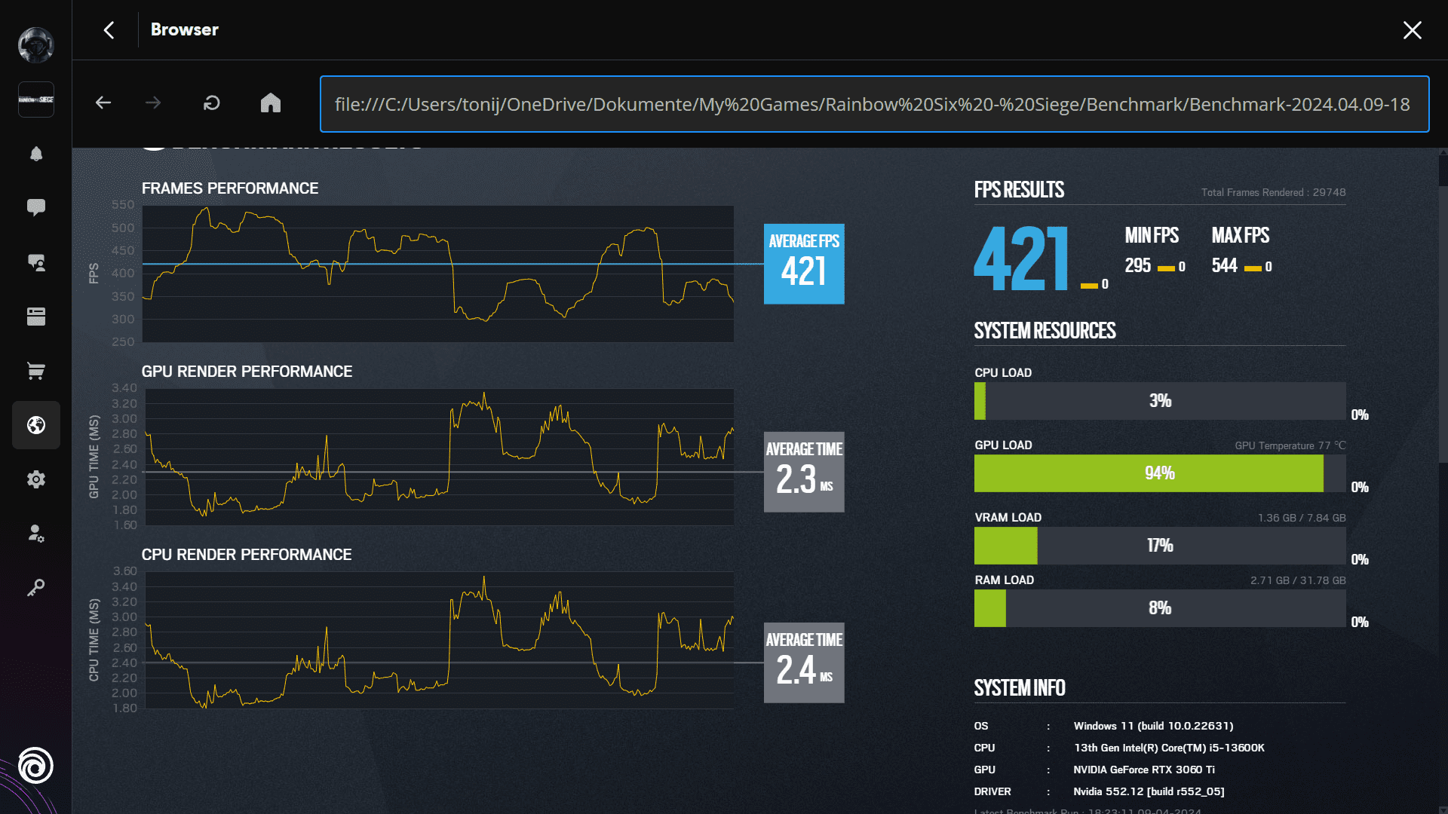Click the FPS RESULTS heading
Image resolution: width=1448 pixels, height=814 pixels.
click(x=1019, y=190)
